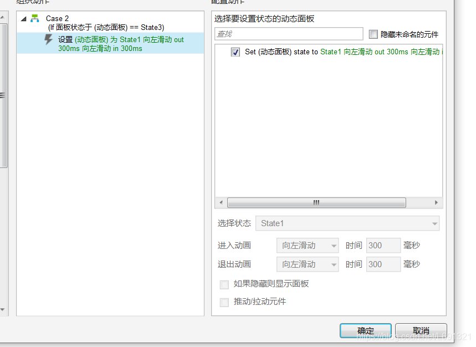The height and width of the screenshot is (347, 476).
Task: Select the Case 2 condition icon
Action: click(35, 18)
